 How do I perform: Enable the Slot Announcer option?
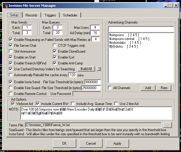pos(11,51)
